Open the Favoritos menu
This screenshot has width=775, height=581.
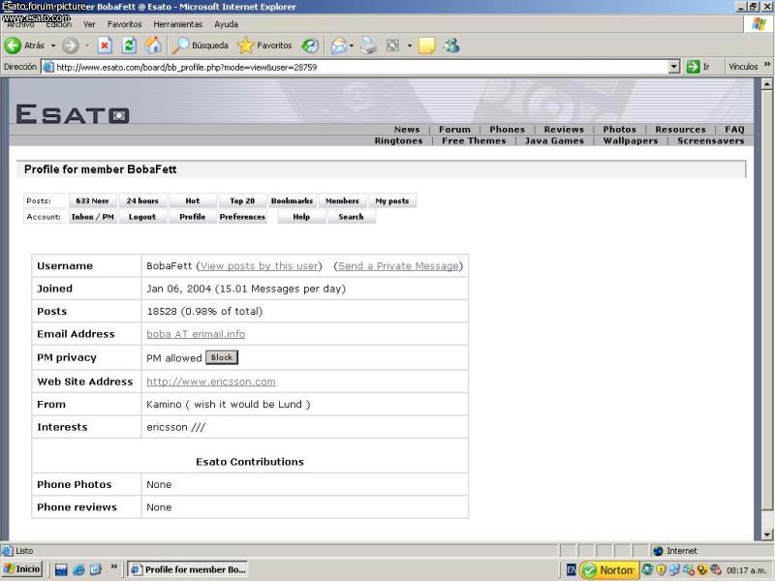(125, 24)
